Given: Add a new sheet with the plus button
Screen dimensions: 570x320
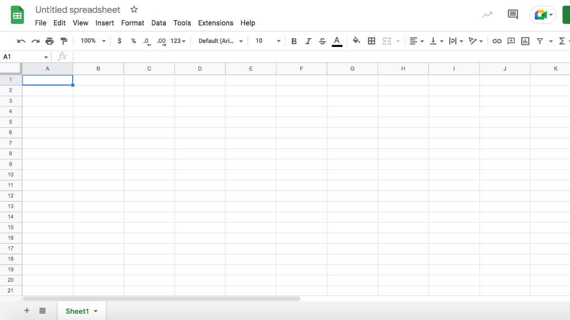Looking at the screenshot, I should pos(27,311).
